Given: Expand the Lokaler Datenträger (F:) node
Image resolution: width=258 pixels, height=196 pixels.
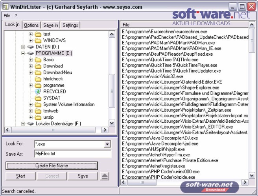Looking at the screenshot, I should click(23, 123).
